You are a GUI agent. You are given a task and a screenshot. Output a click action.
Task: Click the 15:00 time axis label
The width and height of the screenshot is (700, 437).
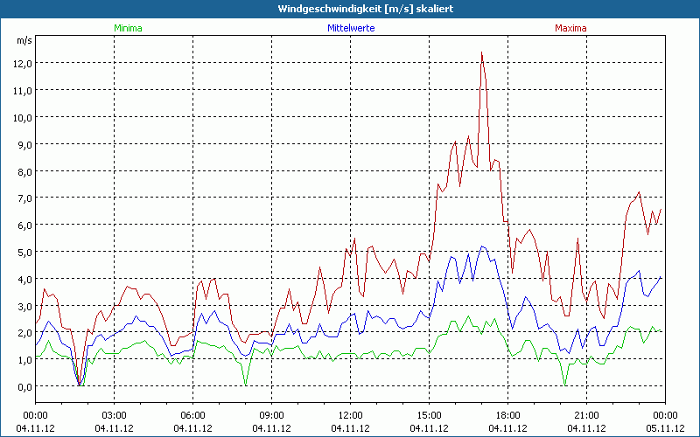429,416
